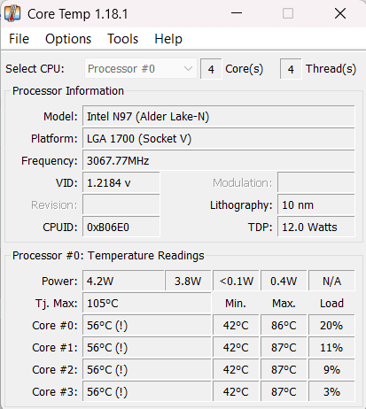Image resolution: width=366 pixels, height=409 pixels.
Task: Click Core #0 load value 20%
Action: 331,326
